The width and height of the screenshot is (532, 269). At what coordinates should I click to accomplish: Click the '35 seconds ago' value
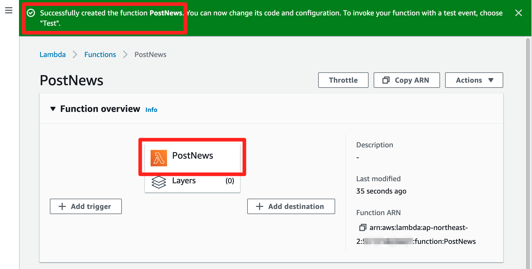381,191
